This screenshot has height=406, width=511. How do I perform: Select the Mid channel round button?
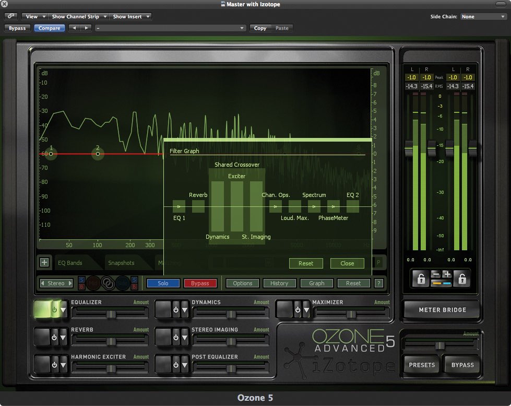(x=93, y=283)
